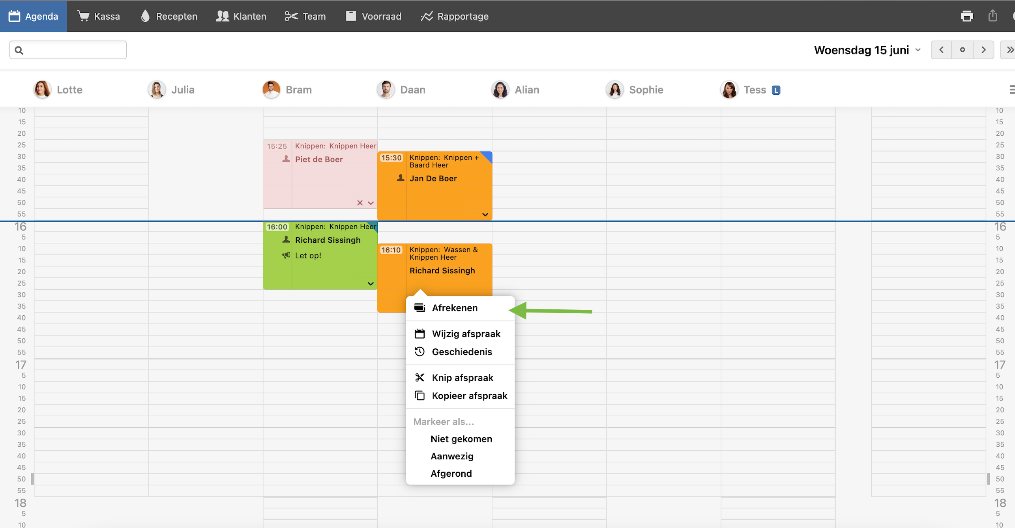Click Tess's blue L badge
This screenshot has width=1015, height=528.
[x=776, y=90]
